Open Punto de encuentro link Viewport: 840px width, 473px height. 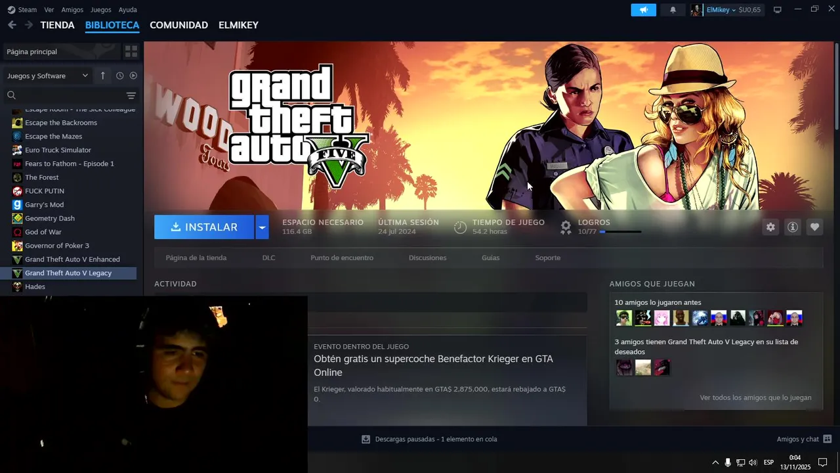click(342, 258)
